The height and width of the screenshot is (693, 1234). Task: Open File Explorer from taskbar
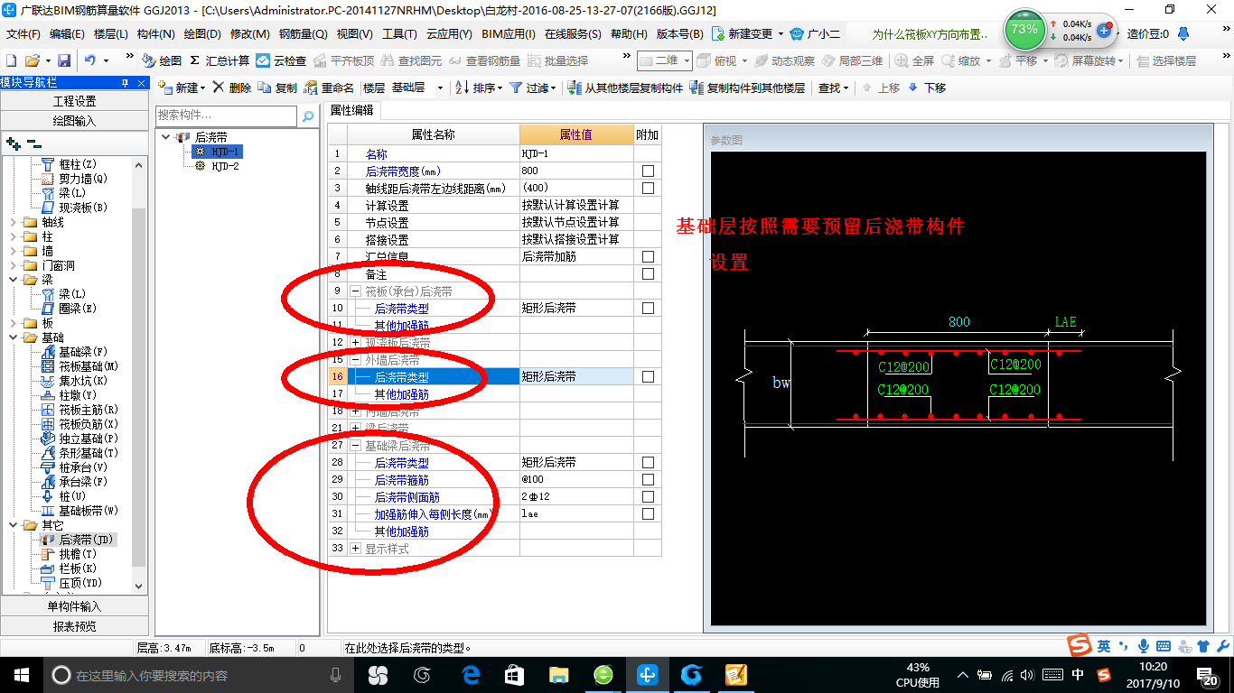559,675
